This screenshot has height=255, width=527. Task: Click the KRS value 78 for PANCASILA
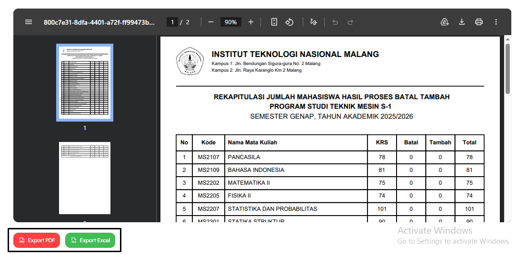[x=382, y=157]
